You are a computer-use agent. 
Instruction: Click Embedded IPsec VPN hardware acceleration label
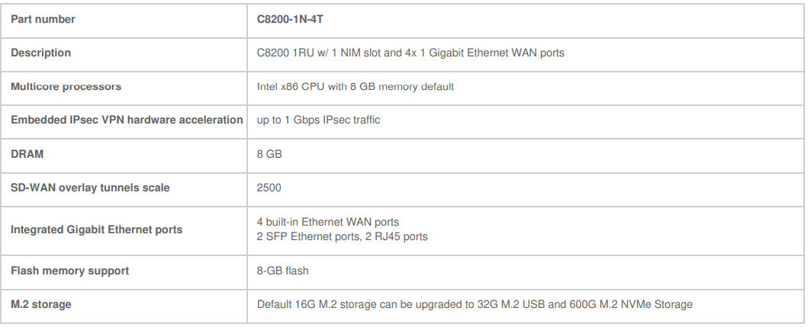(127, 120)
